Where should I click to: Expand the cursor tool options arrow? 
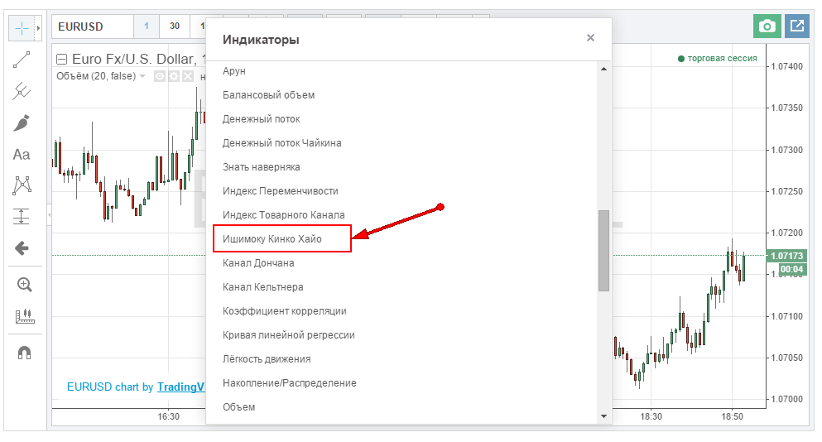click(x=38, y=28)
